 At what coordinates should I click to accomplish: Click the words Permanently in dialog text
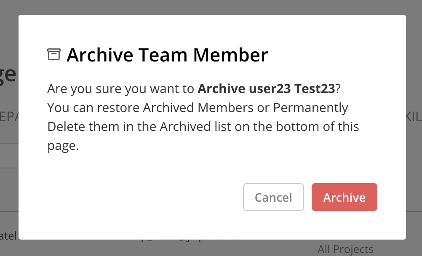[310, 108]
